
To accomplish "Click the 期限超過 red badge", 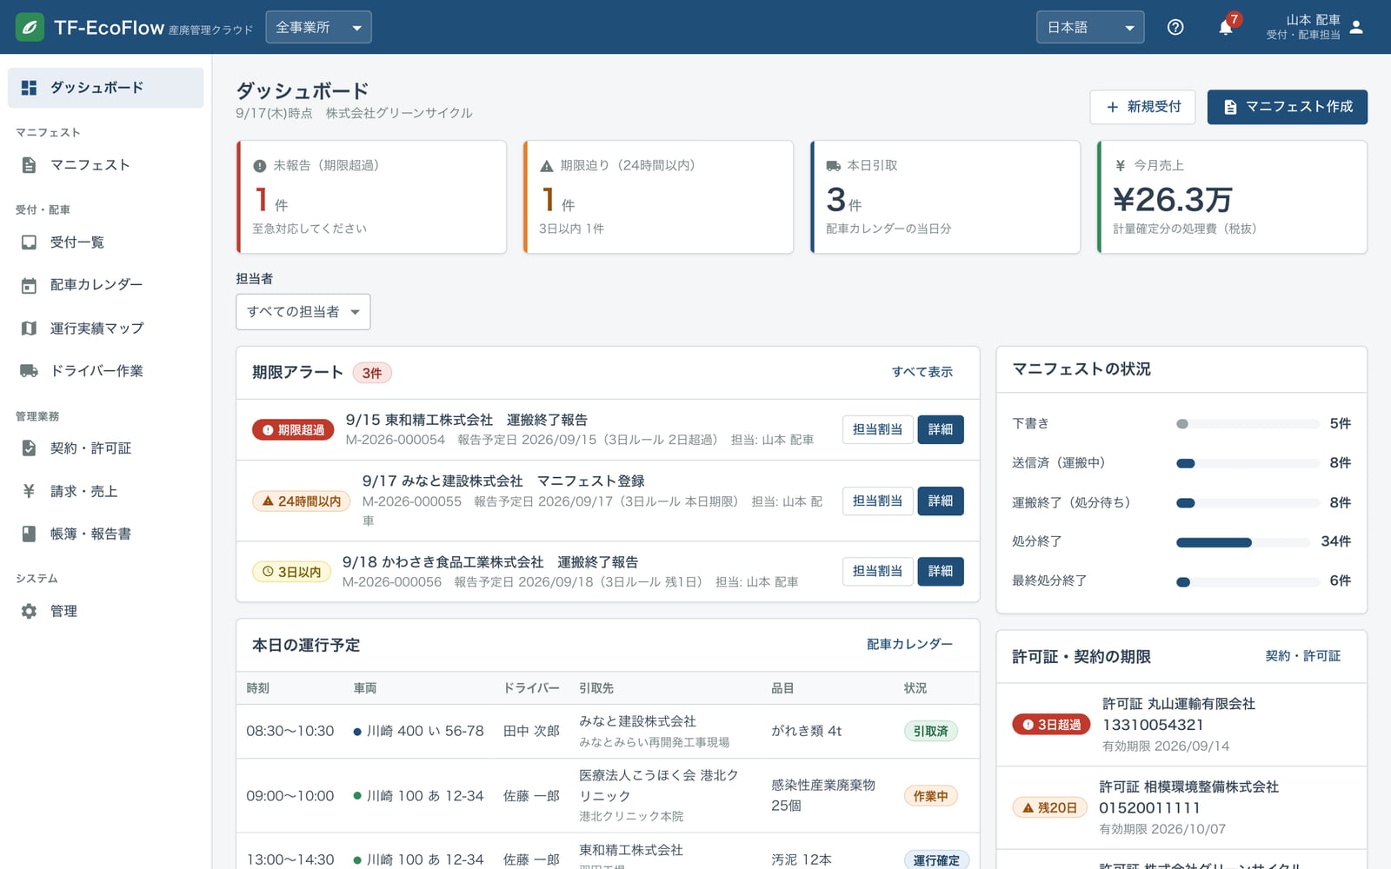I will 293,430.
